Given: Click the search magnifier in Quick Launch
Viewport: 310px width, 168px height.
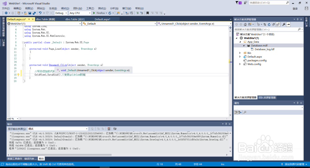Looking at the screenshot, I should pyautogui.click(x=287, y=2).
